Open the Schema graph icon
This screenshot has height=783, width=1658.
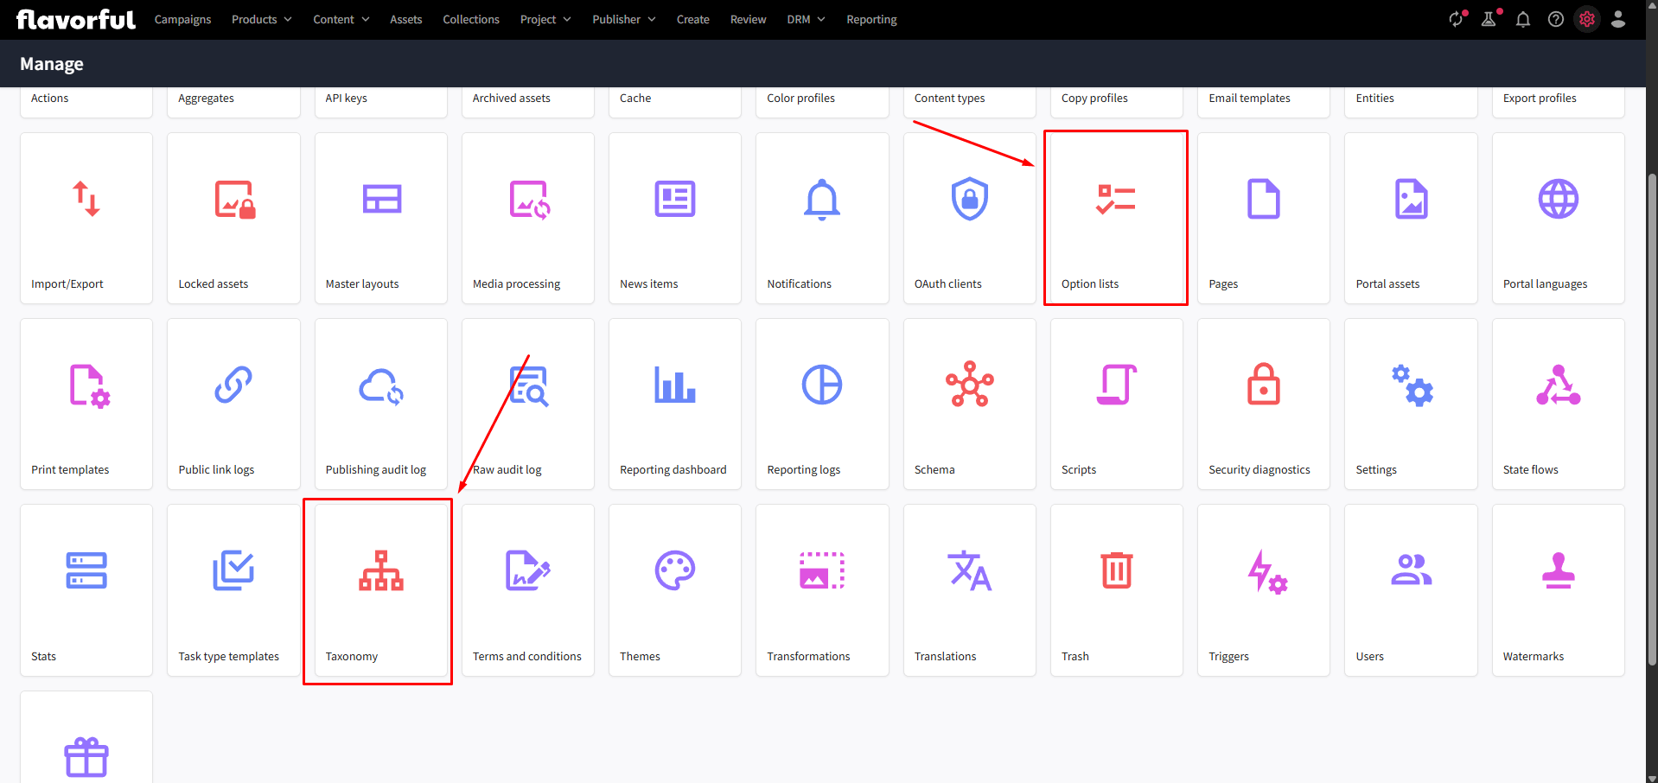point(969,385)
